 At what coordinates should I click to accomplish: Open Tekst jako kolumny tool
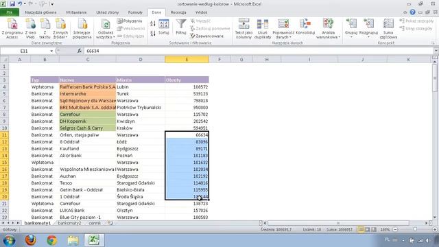point(244,29)
